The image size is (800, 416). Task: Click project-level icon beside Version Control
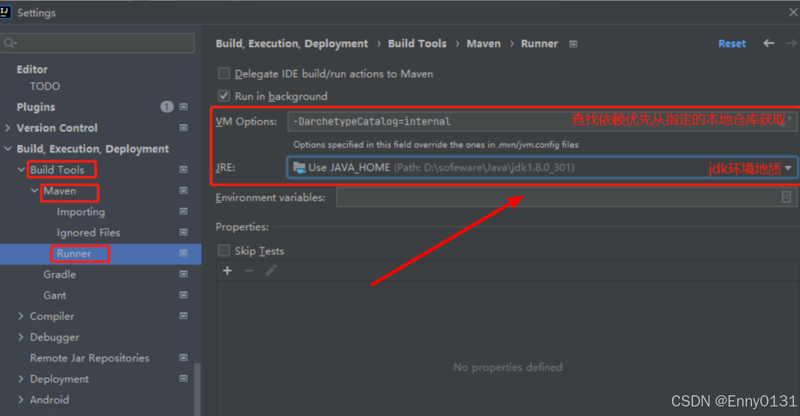click(x=183, y=127)
